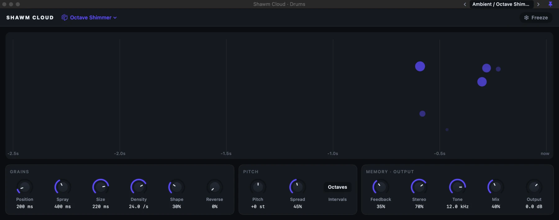Click the 30% Shape value

(177, 207)
